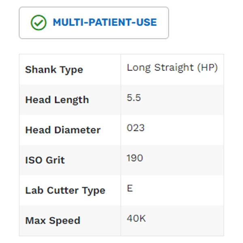Click the MULTI-PATIENT-USE label text
The image size is (243, 243).
click(105, 22)
